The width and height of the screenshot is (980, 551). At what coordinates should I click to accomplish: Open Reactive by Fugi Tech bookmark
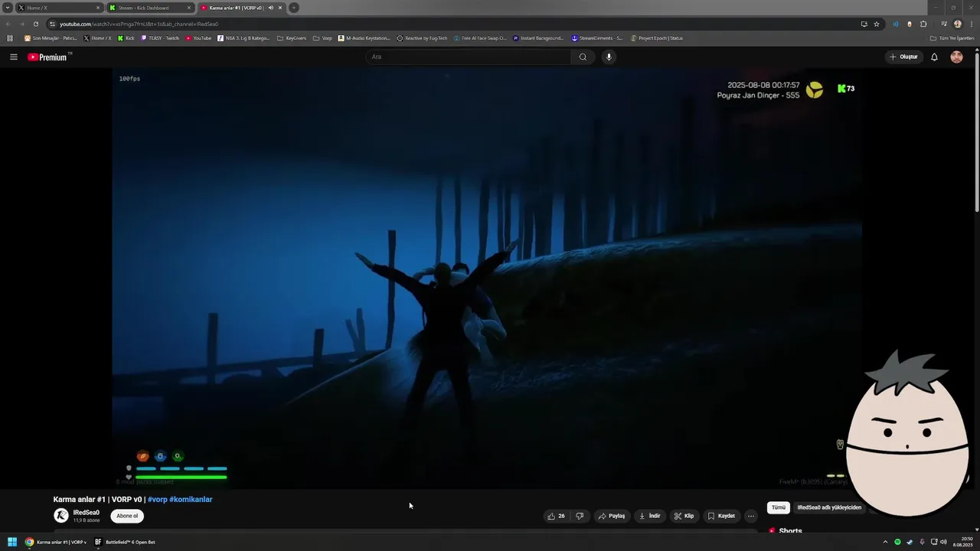click(422, 37)
